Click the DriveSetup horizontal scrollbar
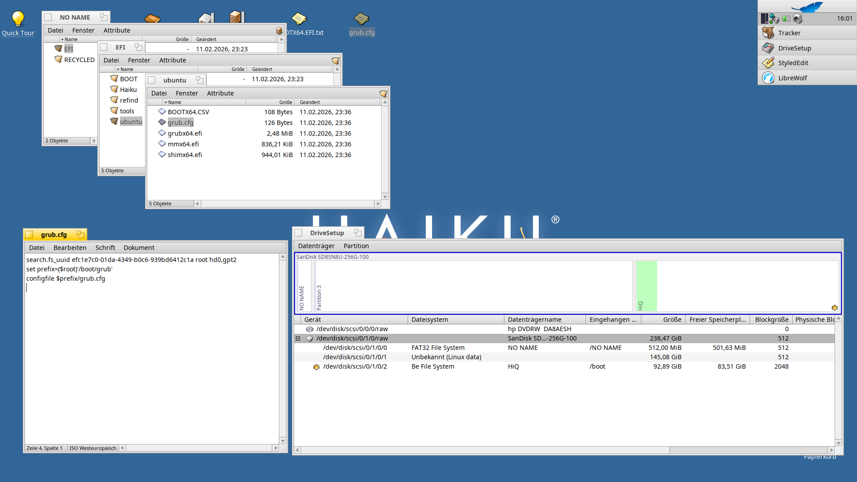857x482 pixels. (x=484, y=450)
